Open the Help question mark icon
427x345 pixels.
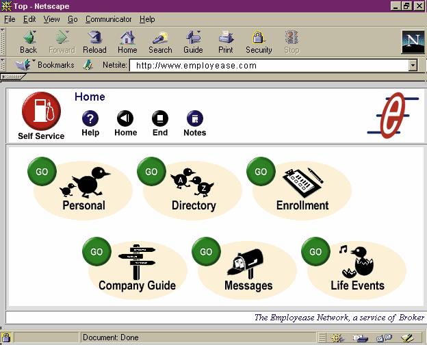(90, 118)
